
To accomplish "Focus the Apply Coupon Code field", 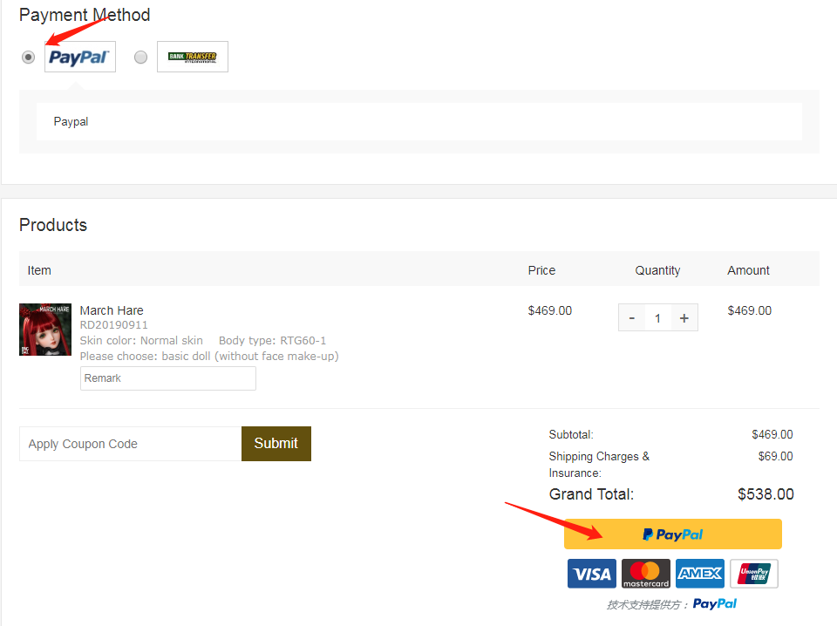I will tap(130, 444).
